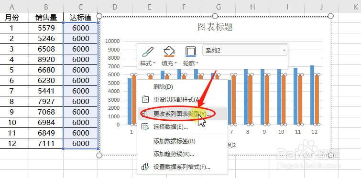
Task: Choose 更改系列图表类型(Y)... menu entry
Action: 182,114
